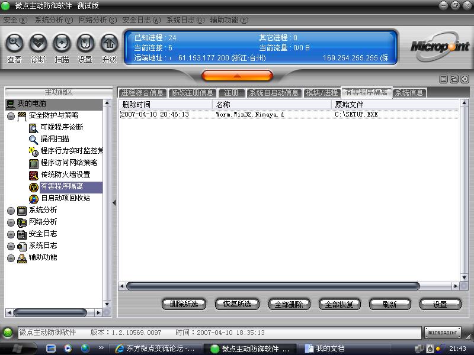474x355 pixels.
Task: Click the Internet Explorer quick launch globe
Action: [x=85, y=348]
